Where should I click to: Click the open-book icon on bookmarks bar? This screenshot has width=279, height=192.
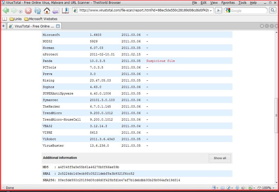point(4,19)
